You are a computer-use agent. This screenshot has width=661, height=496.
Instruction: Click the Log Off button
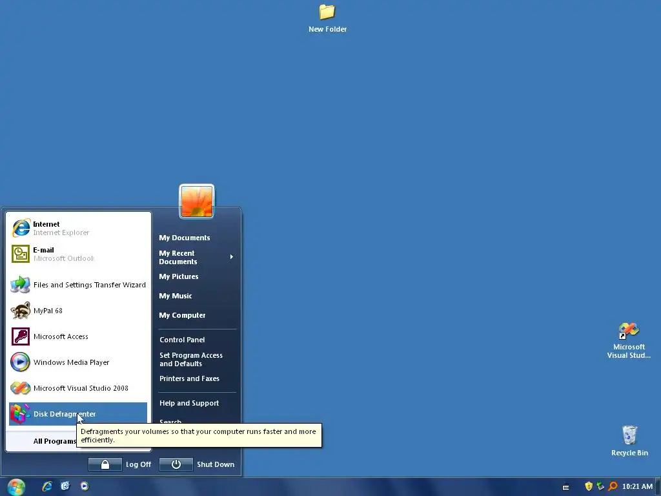coord(119,464)
